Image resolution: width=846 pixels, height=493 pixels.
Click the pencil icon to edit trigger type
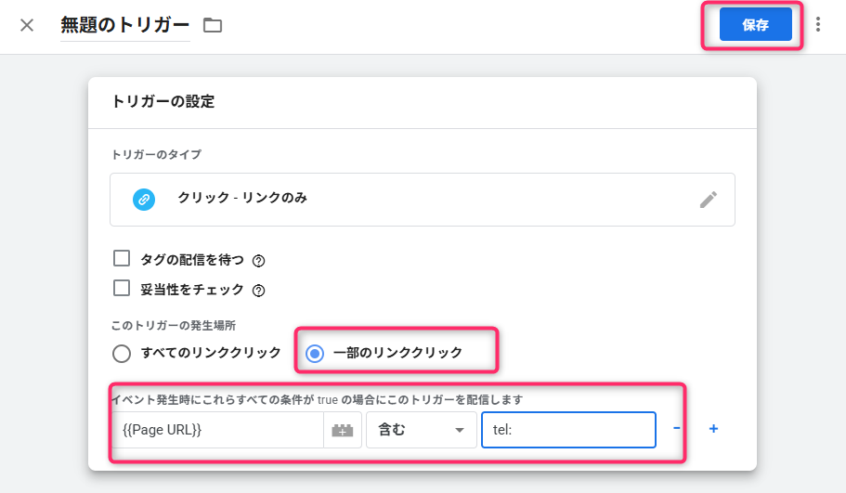(709, 199)
